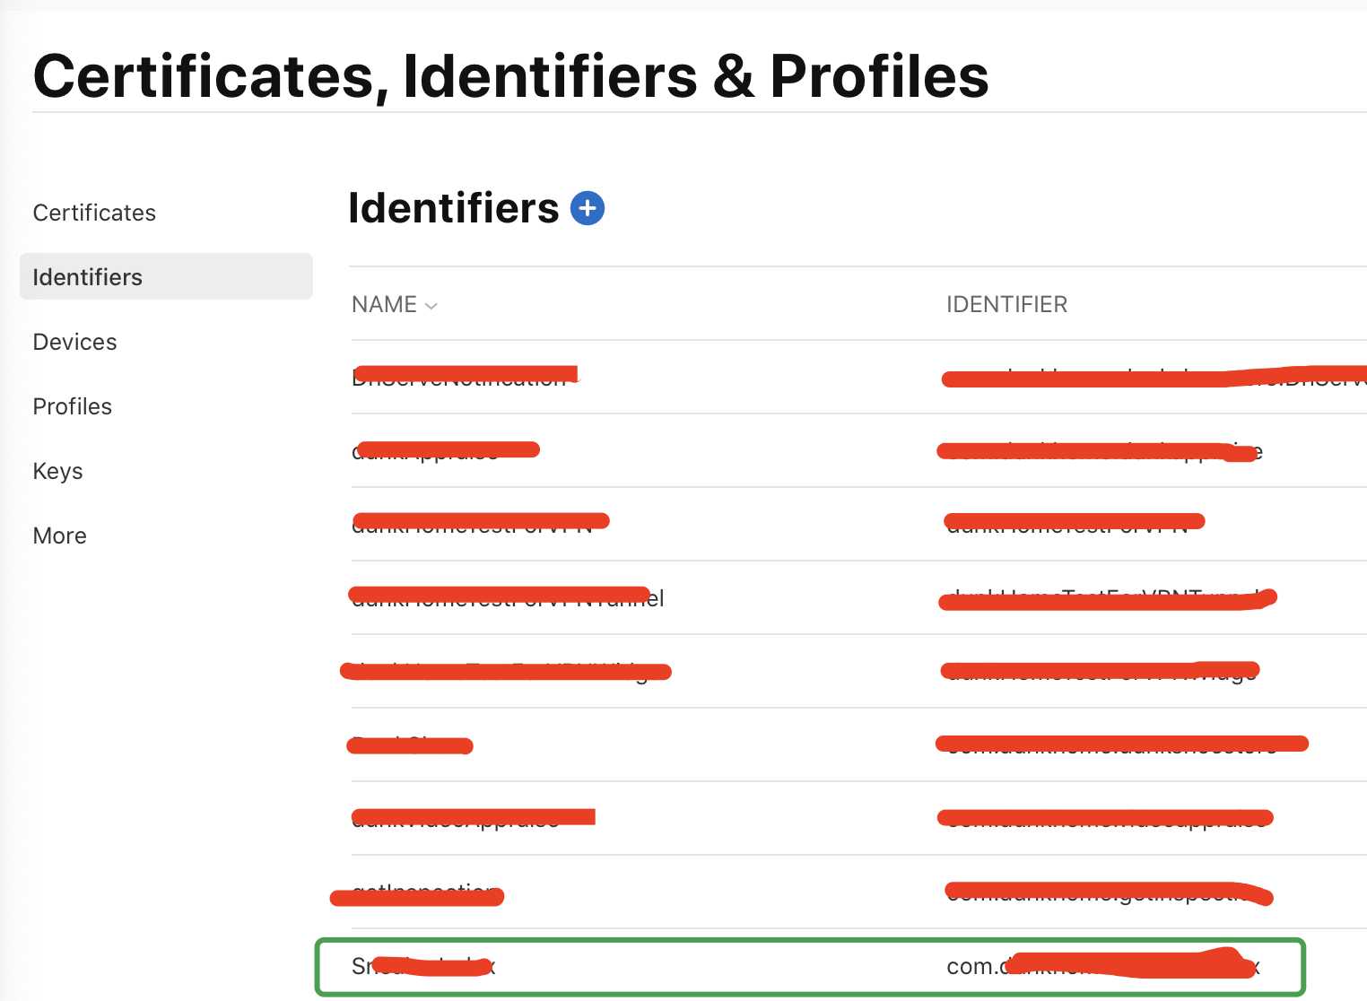This screenshot has width=1367, height=1001.
Task: Click the blue plus icon beside Identifiers
Action: [588, 208]
